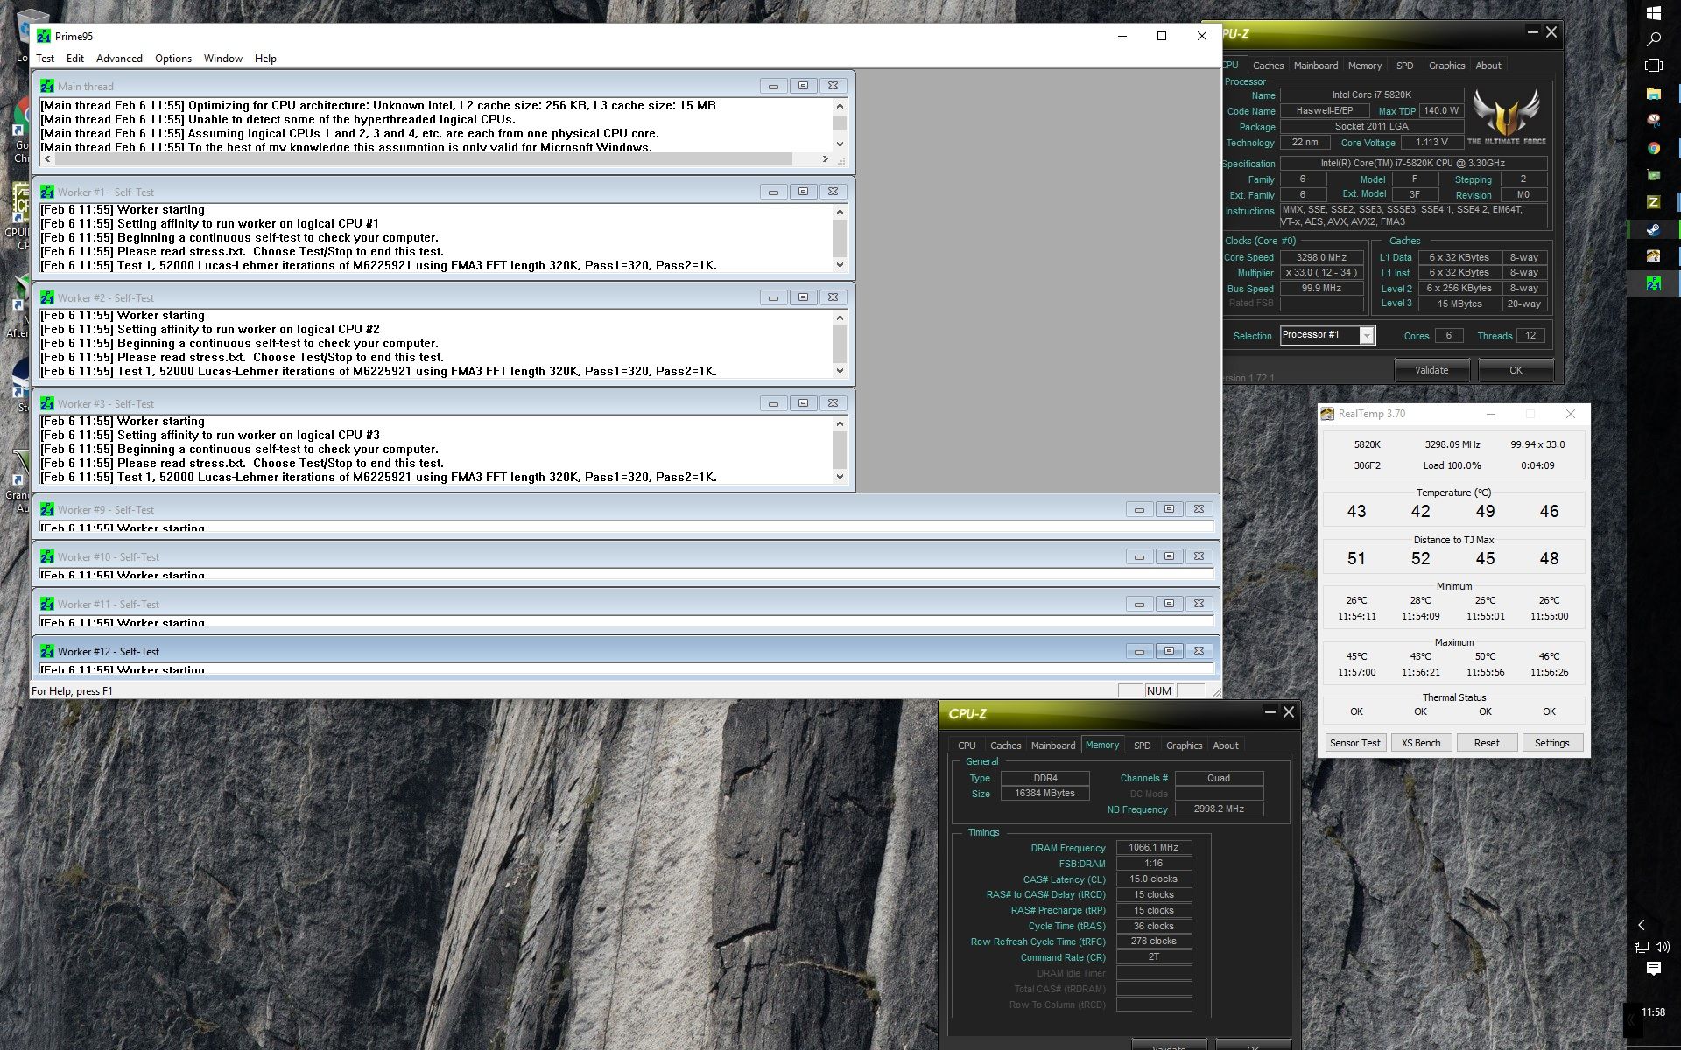Open volume control in system tray

[x=1663, y=947]
